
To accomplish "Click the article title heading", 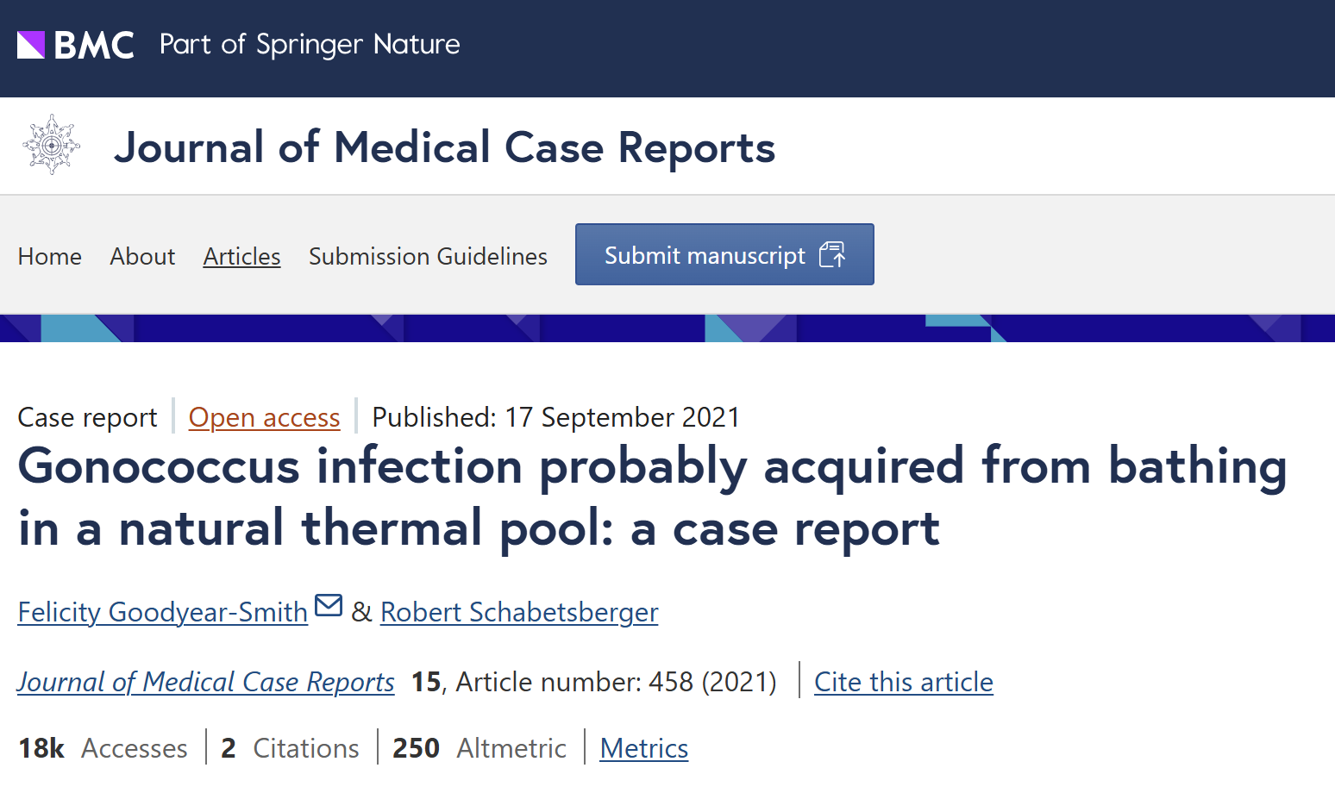I will (652, 497).
